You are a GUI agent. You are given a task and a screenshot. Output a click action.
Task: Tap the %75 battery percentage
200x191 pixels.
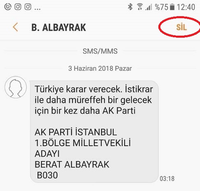(161, 7)
